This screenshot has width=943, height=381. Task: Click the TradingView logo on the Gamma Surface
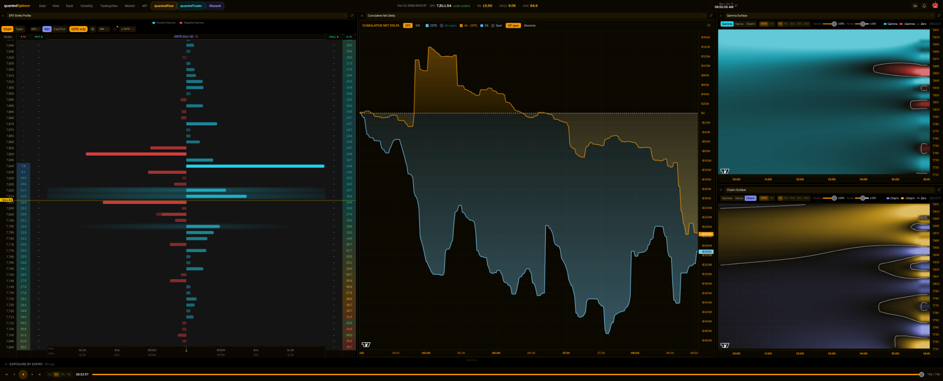point(725,171)
